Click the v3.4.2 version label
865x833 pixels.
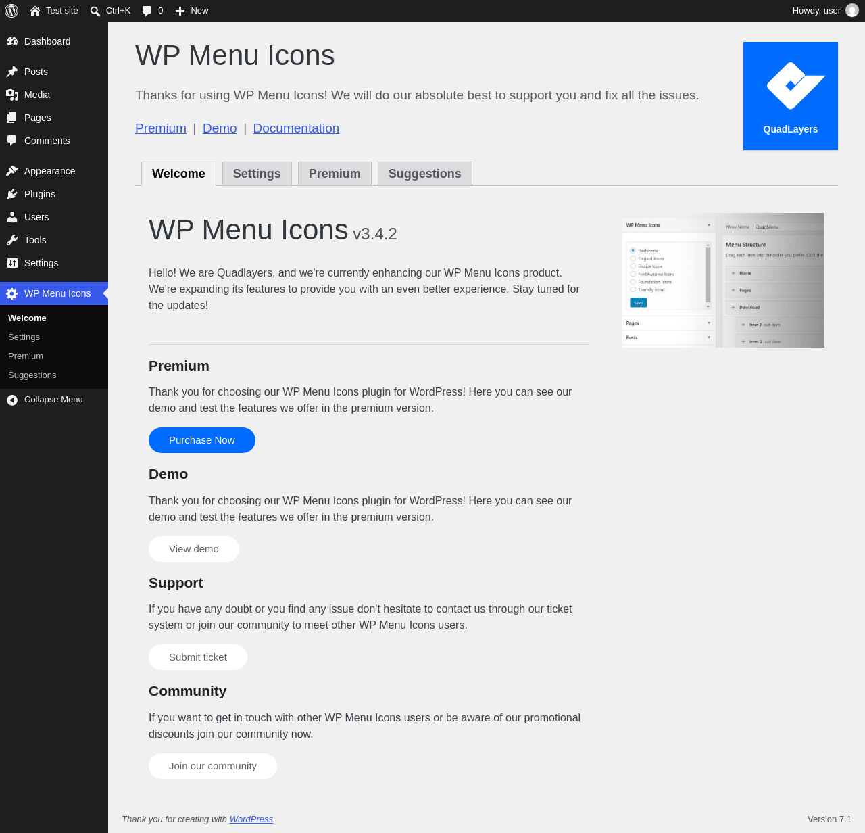(x=375, y=234)
